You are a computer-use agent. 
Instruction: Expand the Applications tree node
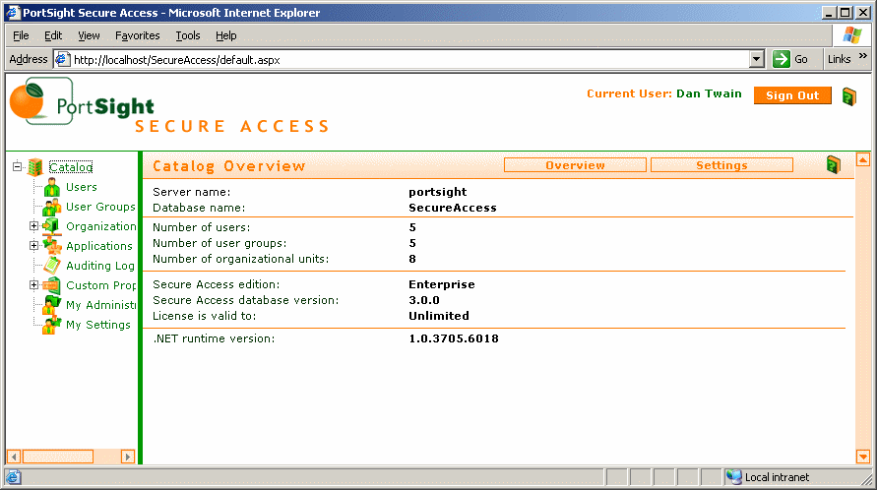click(x=33, y=246)
